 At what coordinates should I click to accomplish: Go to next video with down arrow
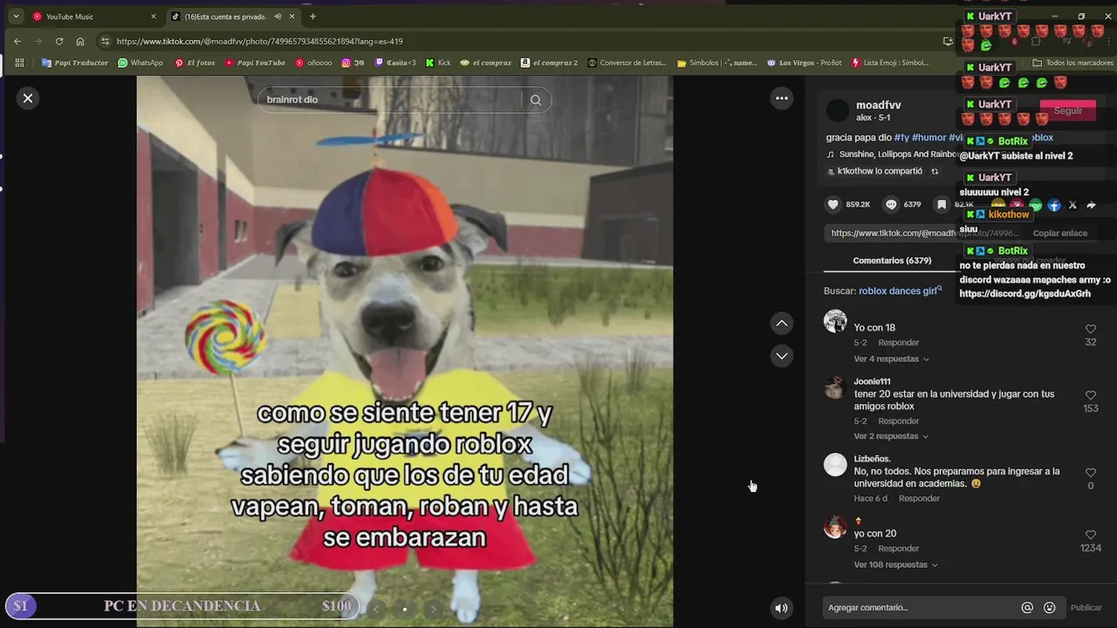782,356
